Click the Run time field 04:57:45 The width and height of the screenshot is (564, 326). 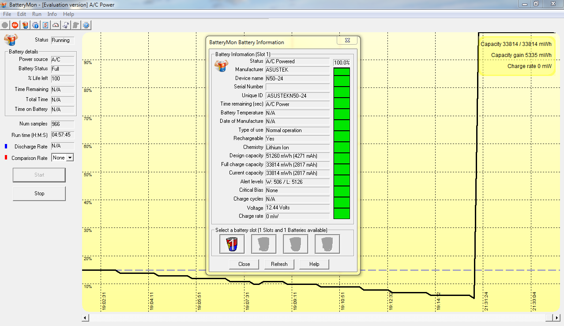(x=63, y=135)
